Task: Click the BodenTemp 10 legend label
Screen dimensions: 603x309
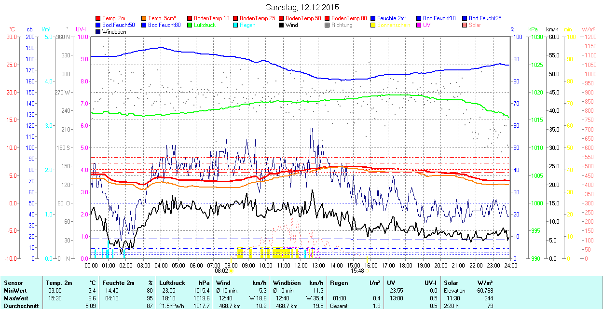Action: [211, 18]
